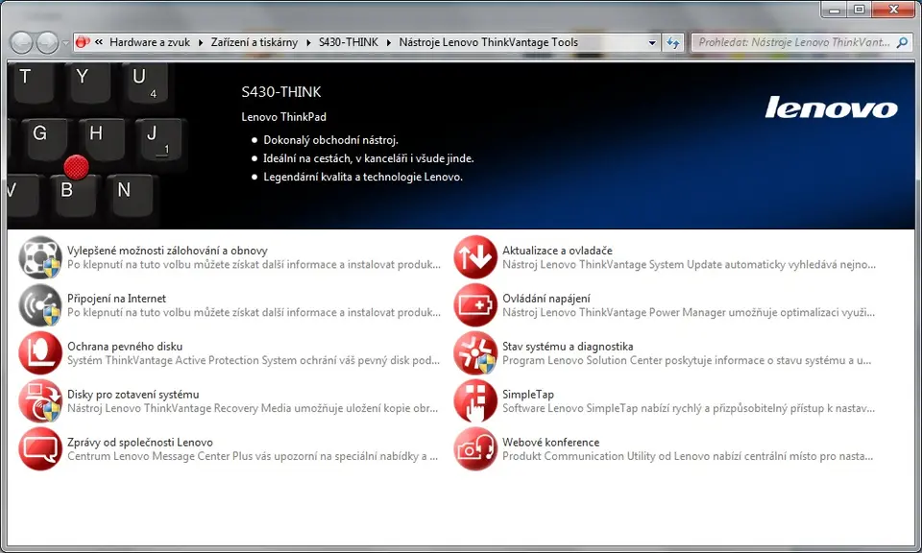Expand the arrow after Zařízení a tiskárny breadcrumb
This screenshot has height=553, width=922.
click(x=307, y=42)
